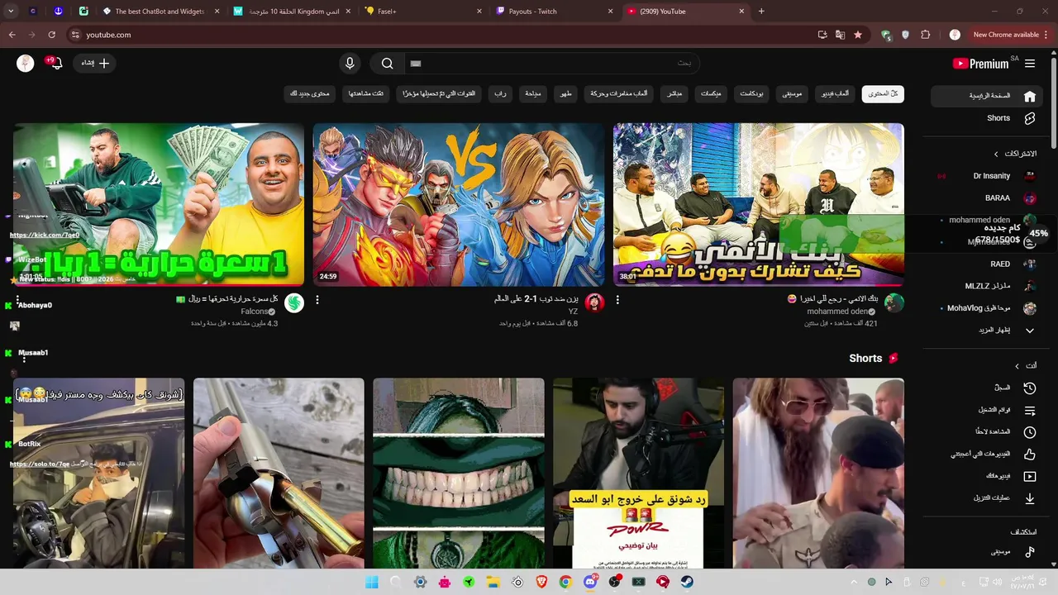The width and height of the screenshot is (1058, 595).
Task: Open the account avatar menu
Action: coord(26,64)
